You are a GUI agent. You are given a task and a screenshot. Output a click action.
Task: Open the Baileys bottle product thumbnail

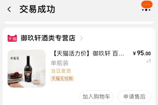(x=27, y=69)
